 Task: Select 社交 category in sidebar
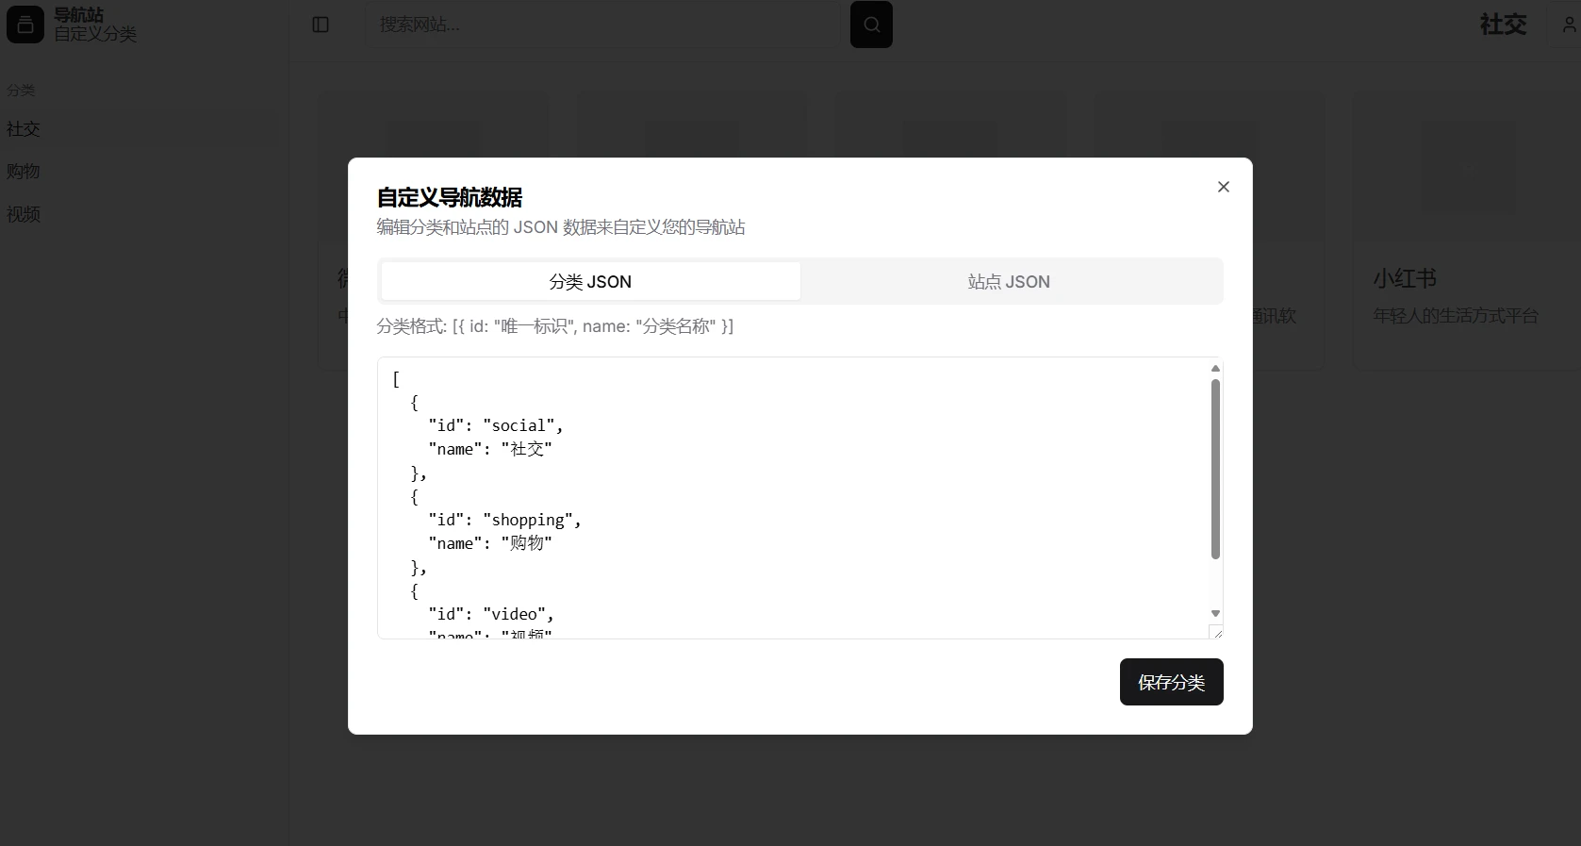click(24, 129)
